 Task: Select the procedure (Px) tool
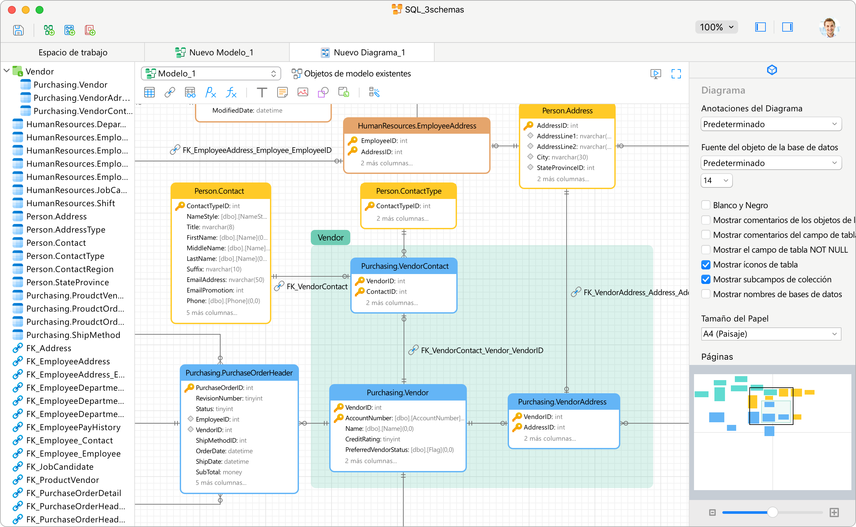[x=210, y=92]
